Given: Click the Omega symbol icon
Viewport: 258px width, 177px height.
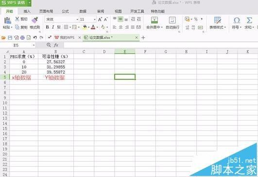Looking at the screenshot, I should click(x=237, y=20).
